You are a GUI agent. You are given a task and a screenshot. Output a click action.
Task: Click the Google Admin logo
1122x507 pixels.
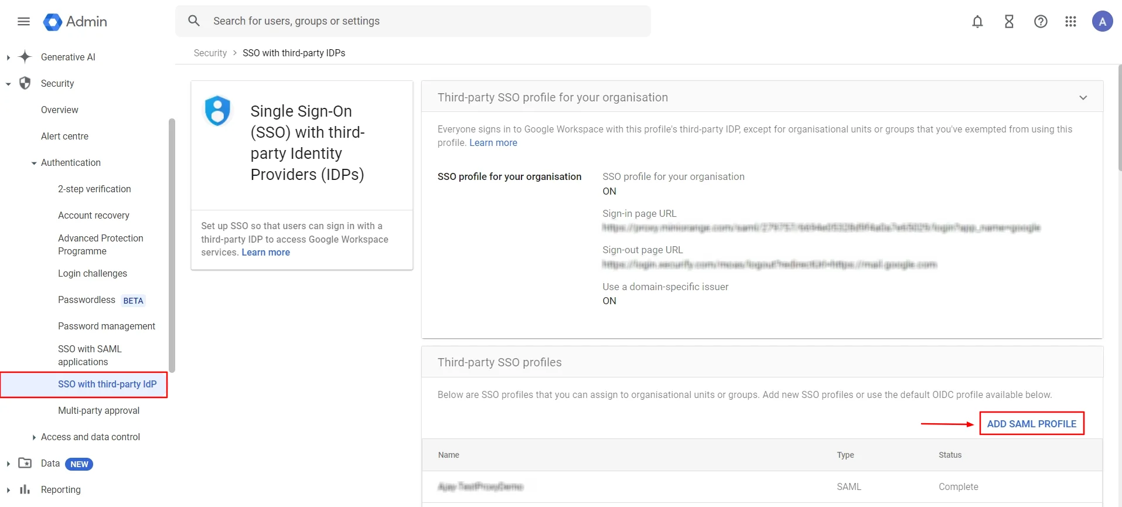point(75,22)
